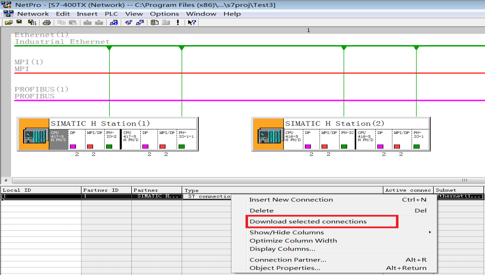485x275 pixels.
Task: Click magenta DP square beside highlighted CPU 417-5
Action: 72,147
